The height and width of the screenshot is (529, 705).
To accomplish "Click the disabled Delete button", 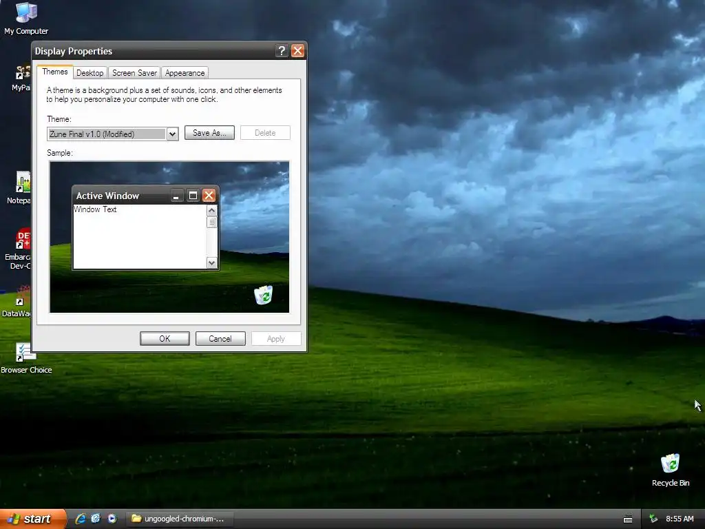I will (265, 133).
